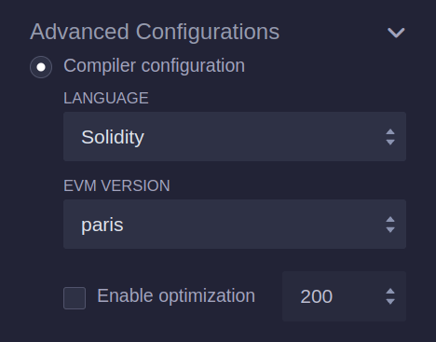
Task: Decrease optimization runs with the down arrow
Action: pyautogui.click(x=390, y=301)
